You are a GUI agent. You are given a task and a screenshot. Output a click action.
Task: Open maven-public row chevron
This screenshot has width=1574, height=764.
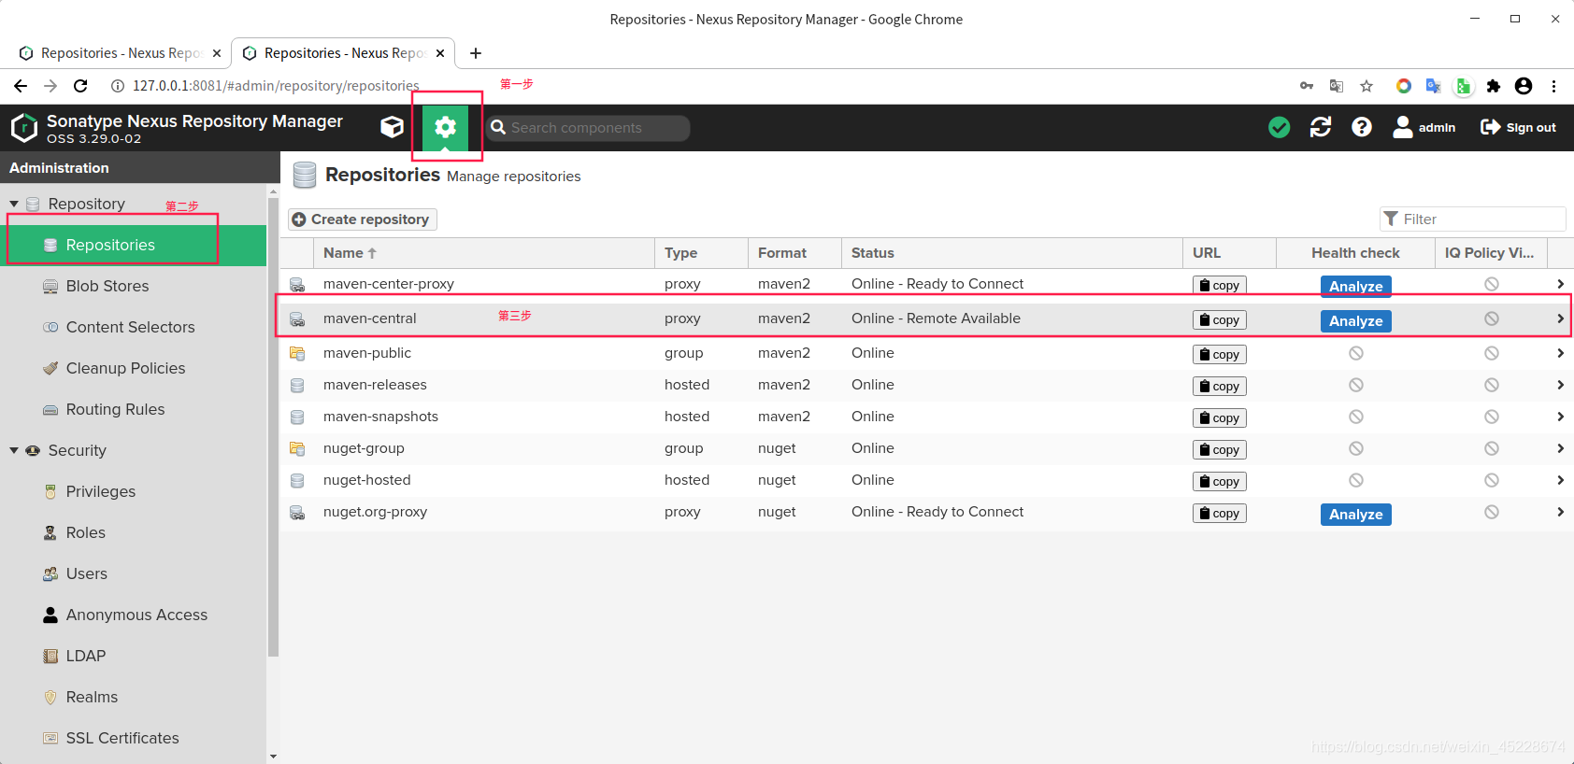point(1560,353)
